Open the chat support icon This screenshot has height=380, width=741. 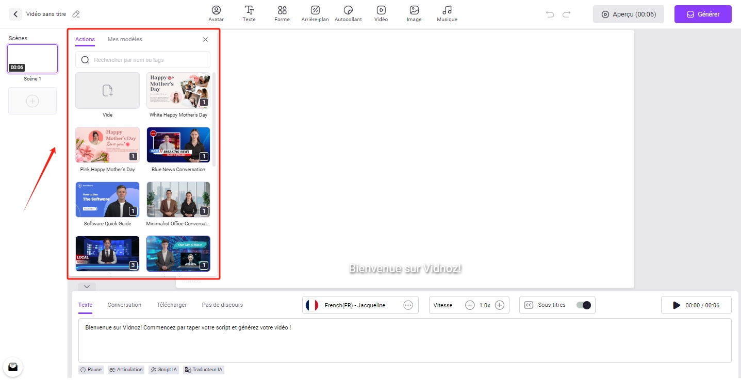click(x=13, y=367)
